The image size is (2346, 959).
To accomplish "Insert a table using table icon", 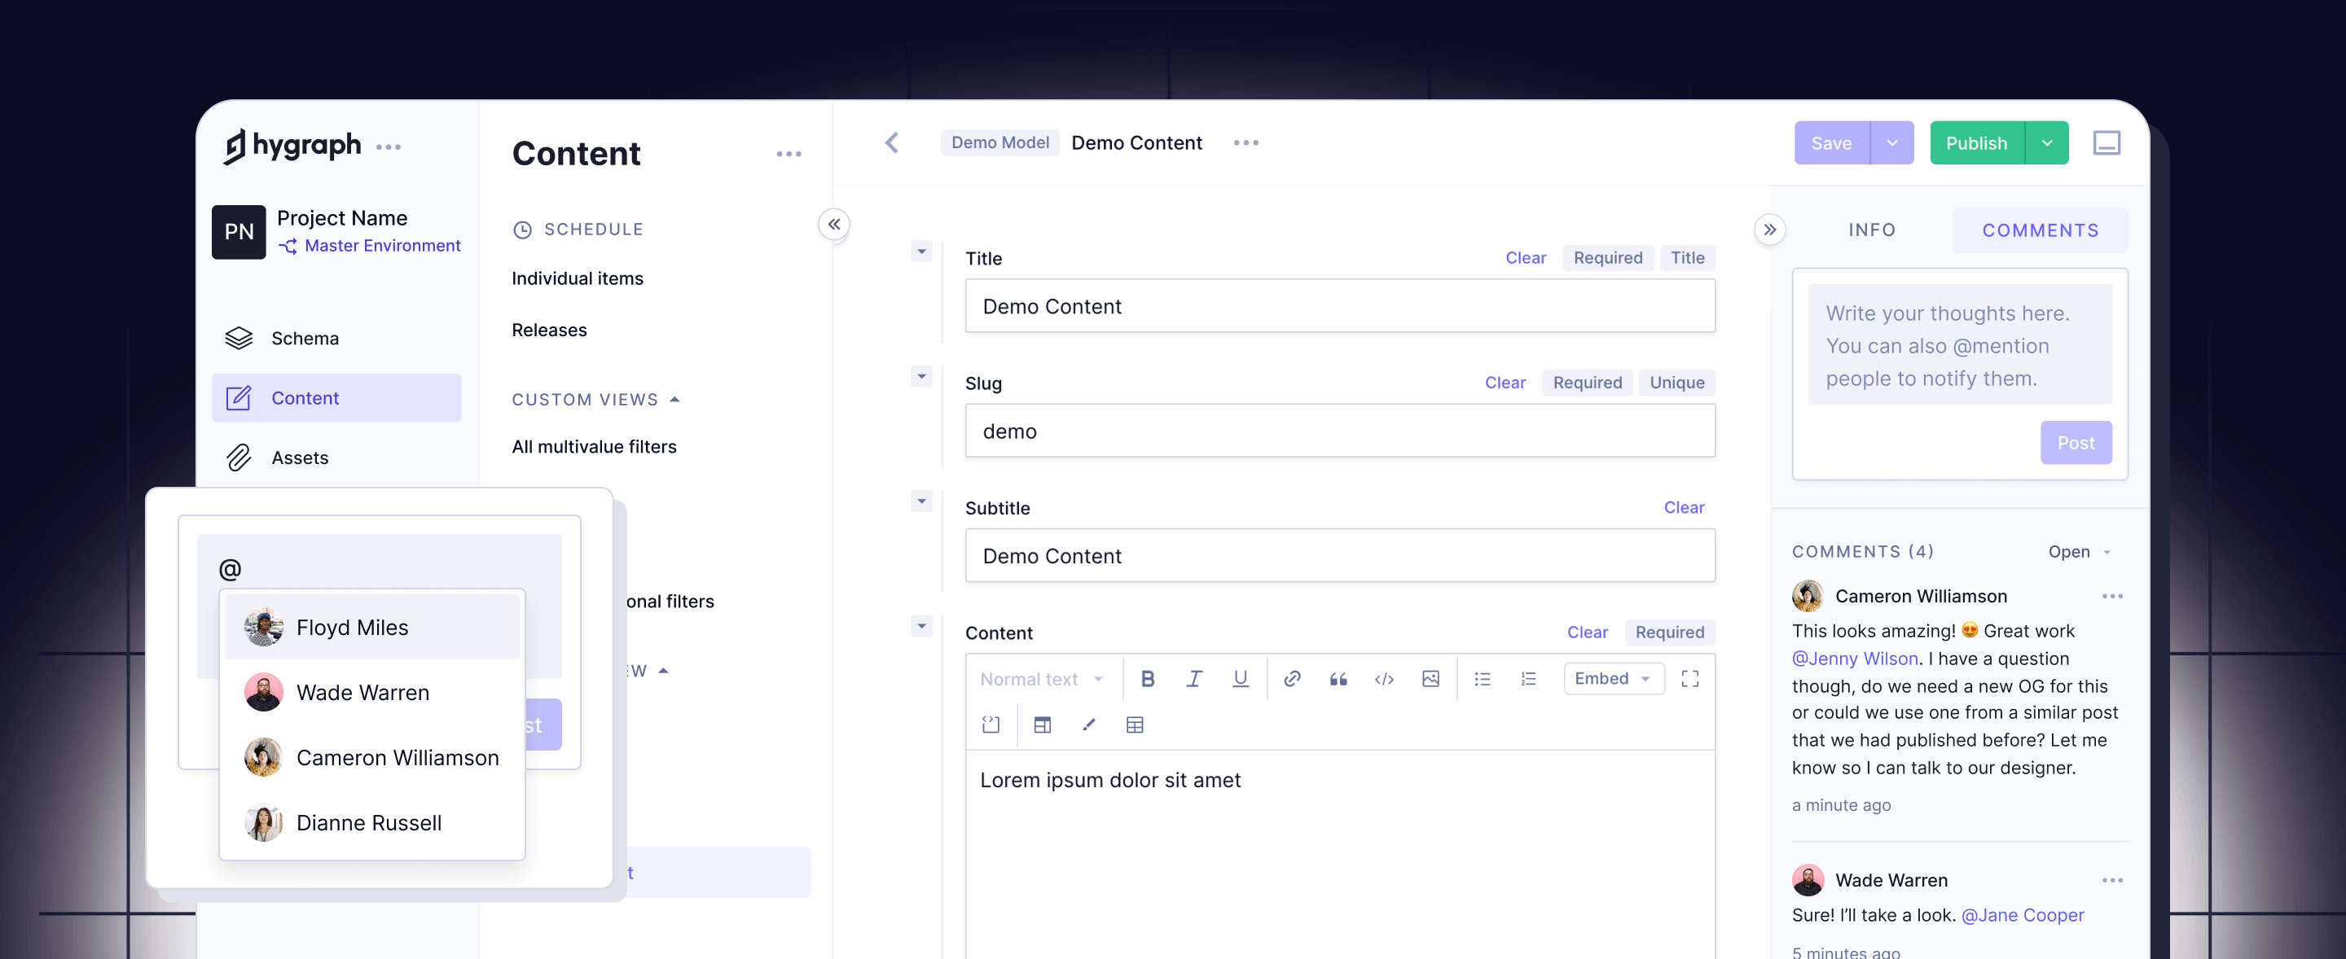I will click(x=1134, y=725).
